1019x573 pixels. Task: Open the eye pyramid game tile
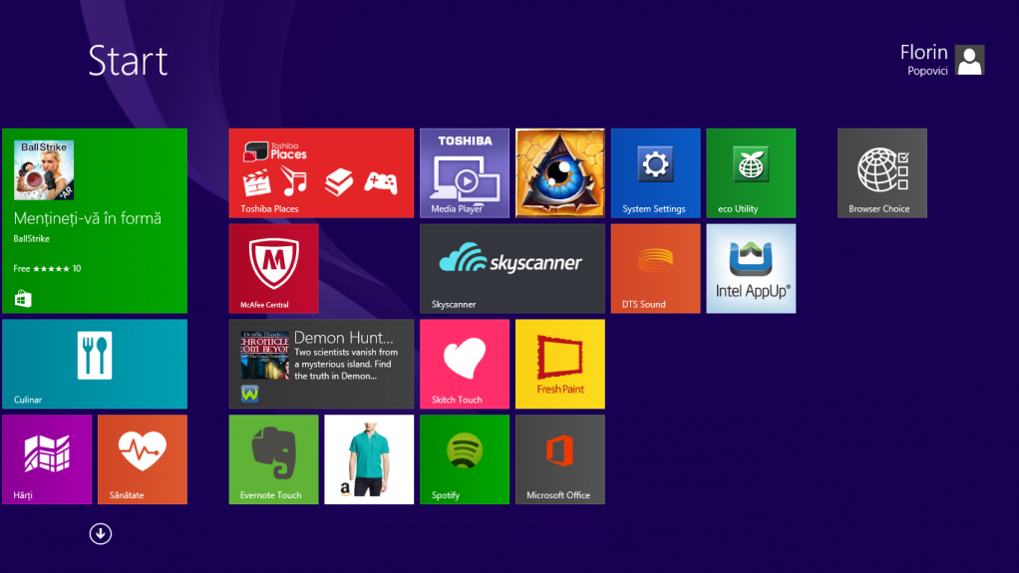click(560, 172)
